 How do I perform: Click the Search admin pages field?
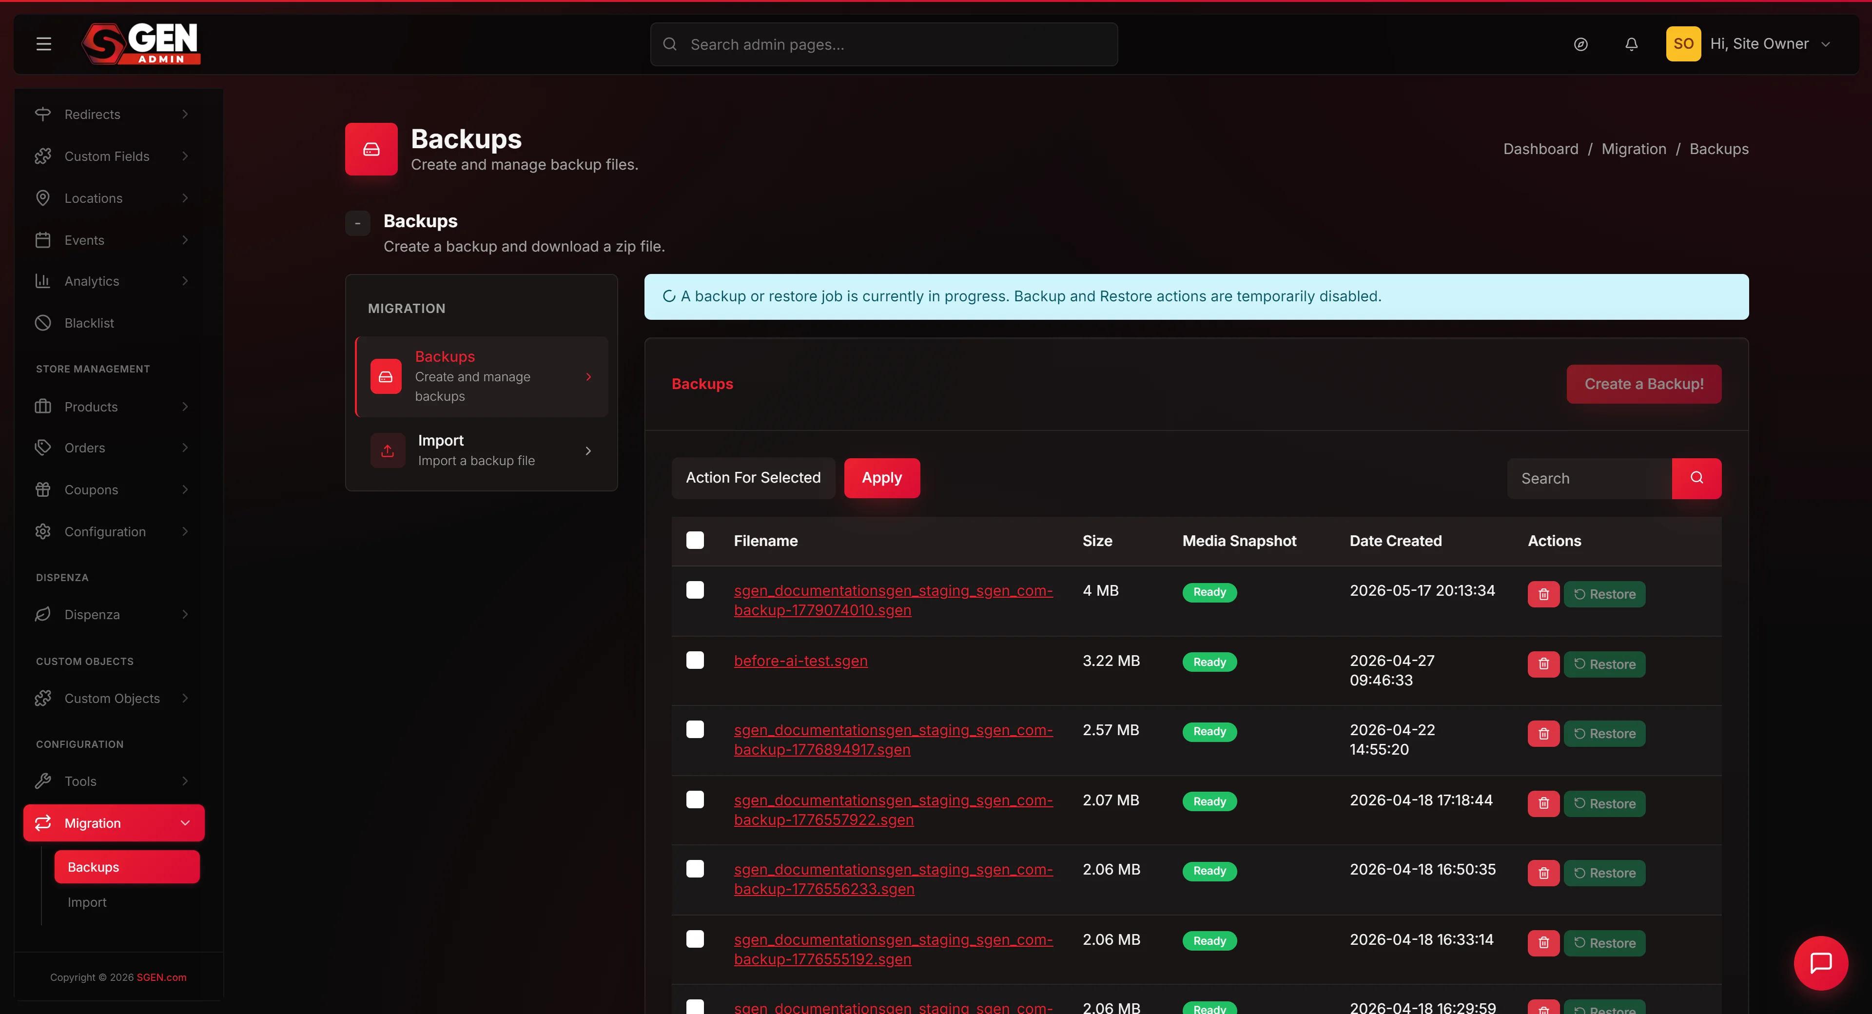point(884,44)
